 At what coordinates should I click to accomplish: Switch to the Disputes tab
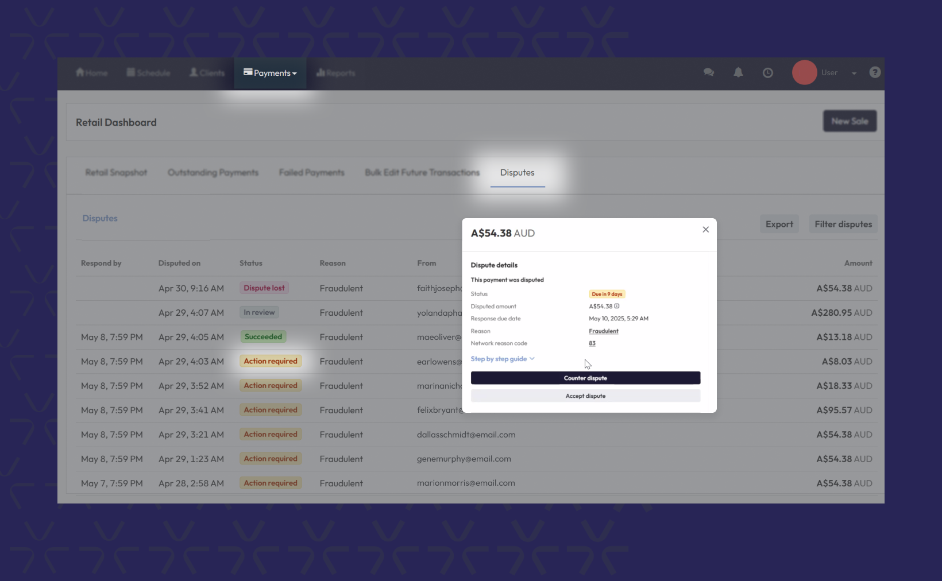click(517, 173)
